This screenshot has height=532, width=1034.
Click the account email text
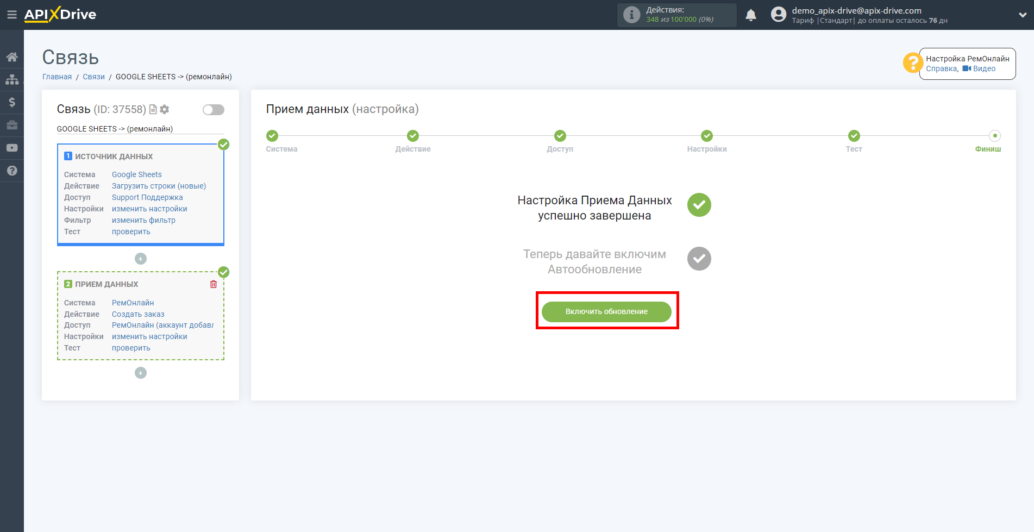coord(856,10)
